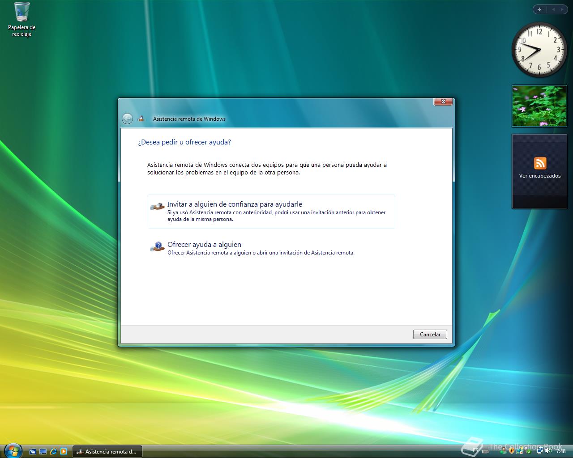Choose Invitar a alguien de confianza para ayudarle

tap(271, 212)
